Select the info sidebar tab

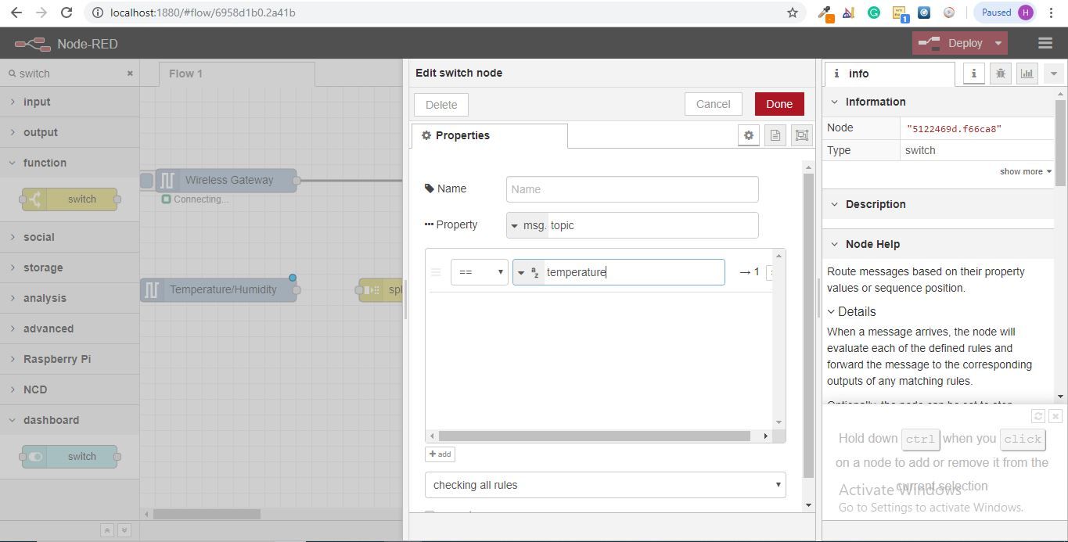890,74
